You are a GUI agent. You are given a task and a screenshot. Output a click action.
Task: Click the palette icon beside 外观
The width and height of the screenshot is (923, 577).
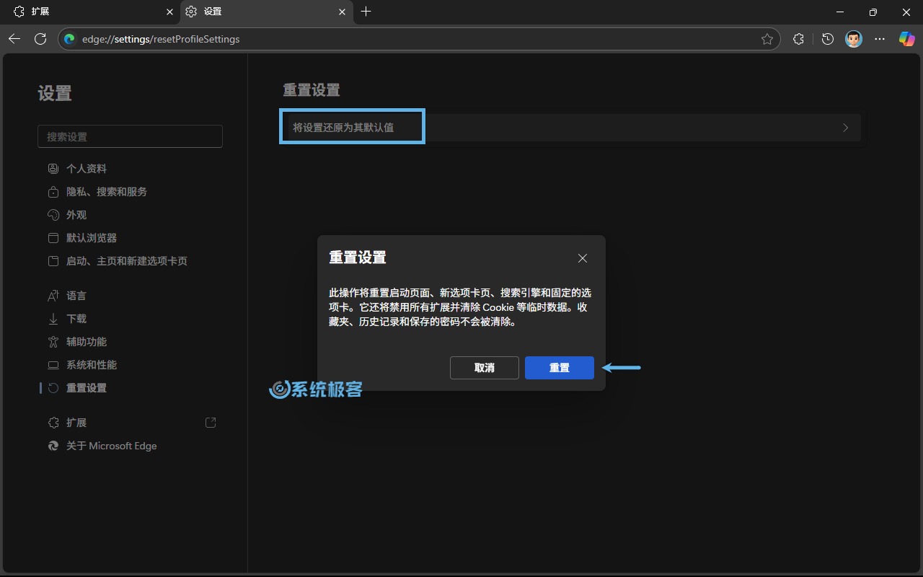53,214
